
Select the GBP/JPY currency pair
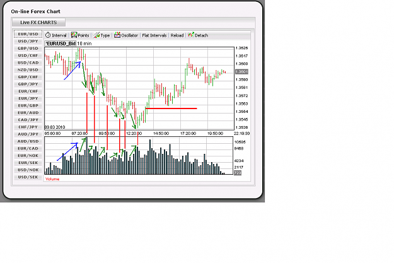[x=28, y=84]
